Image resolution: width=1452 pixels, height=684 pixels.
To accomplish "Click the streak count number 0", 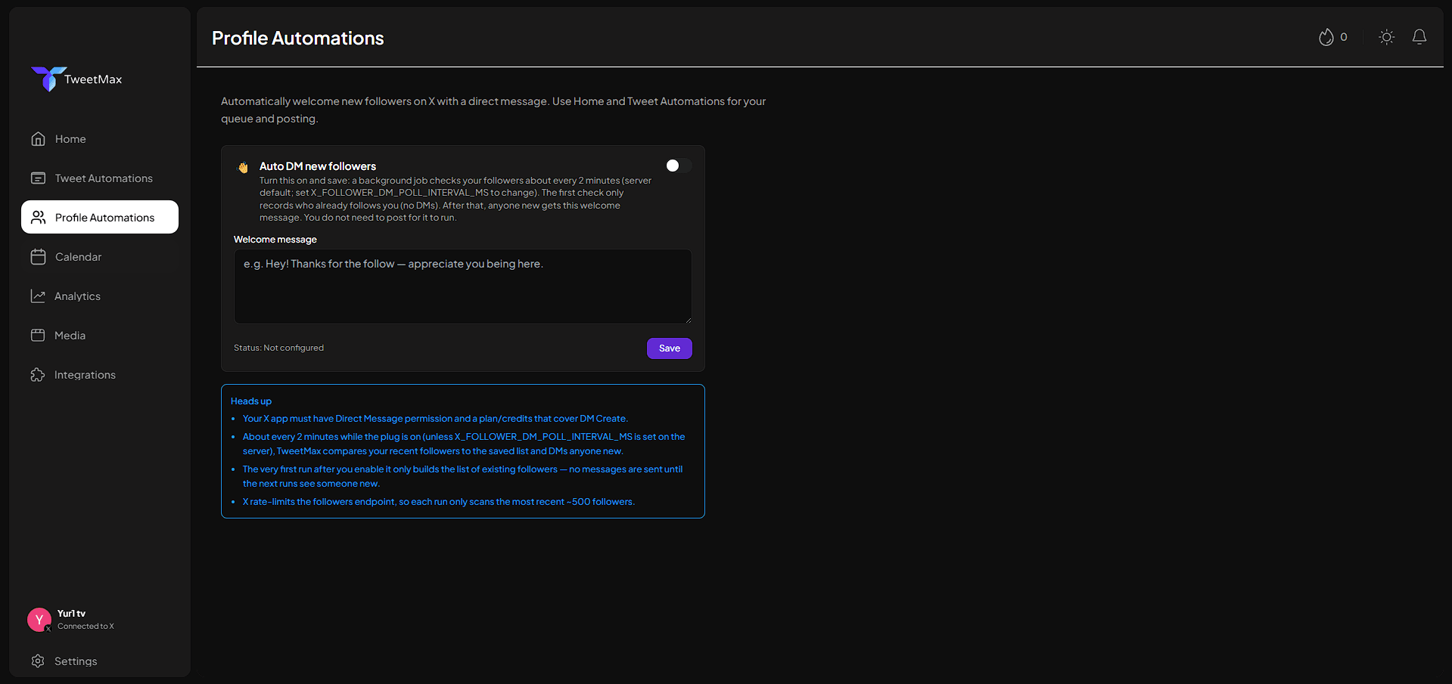I will click(x=1344, y=37).
